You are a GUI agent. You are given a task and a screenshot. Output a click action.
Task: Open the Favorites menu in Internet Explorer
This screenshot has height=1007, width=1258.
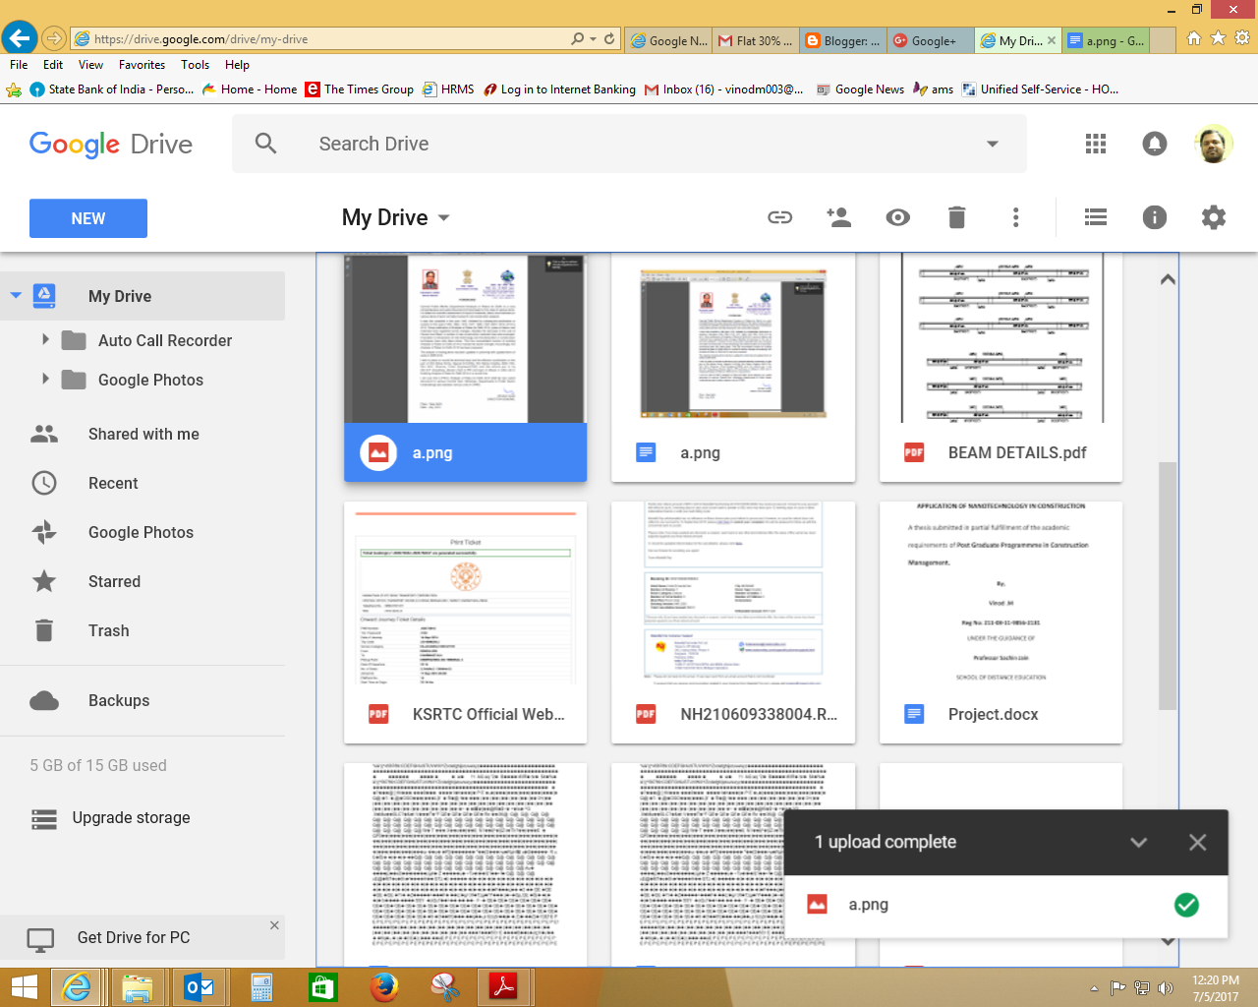142,64
